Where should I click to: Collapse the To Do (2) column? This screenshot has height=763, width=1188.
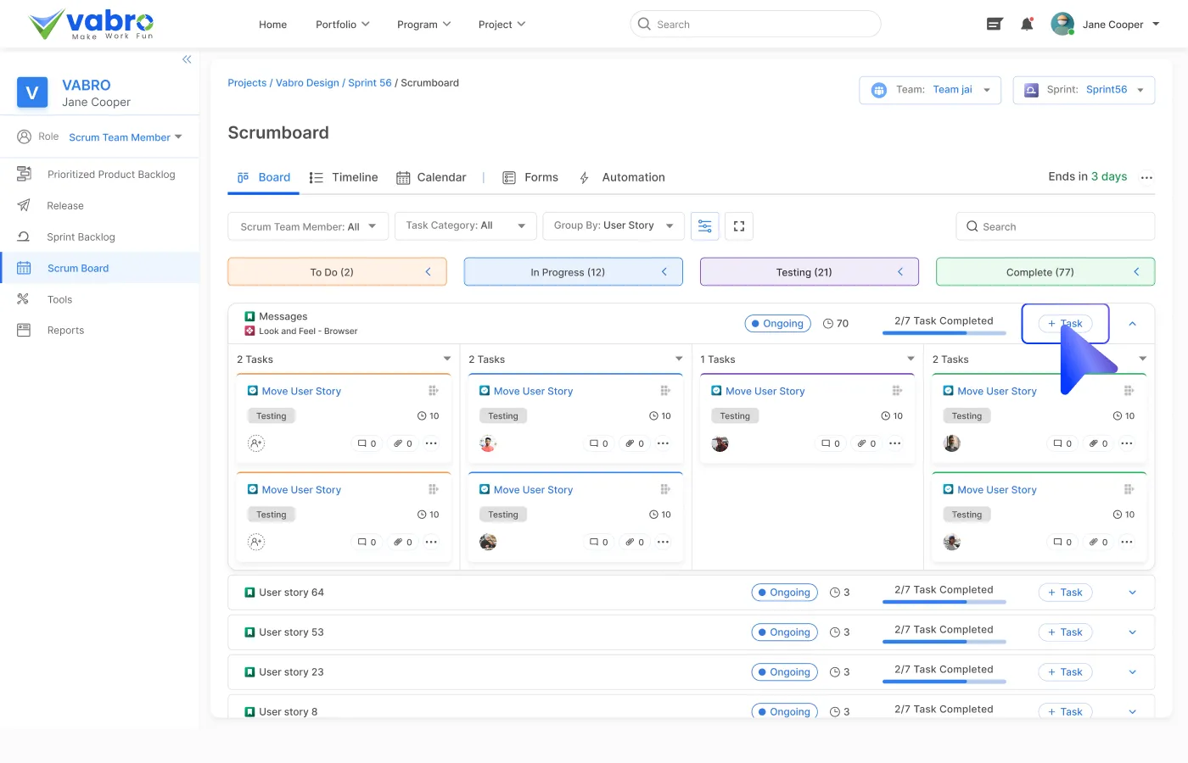pyautogui.click(x=429, y=272)
